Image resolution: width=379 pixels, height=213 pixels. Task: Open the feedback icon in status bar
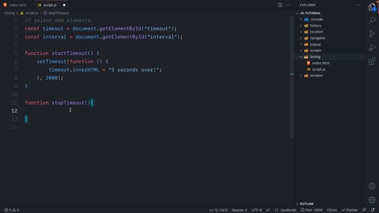coord(364,210)
